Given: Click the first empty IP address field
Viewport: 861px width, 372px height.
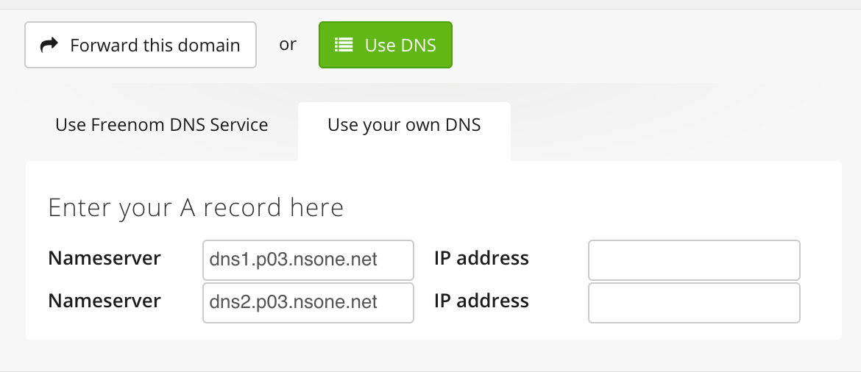Looking at the screenshot, I should (x=694, y=260).
